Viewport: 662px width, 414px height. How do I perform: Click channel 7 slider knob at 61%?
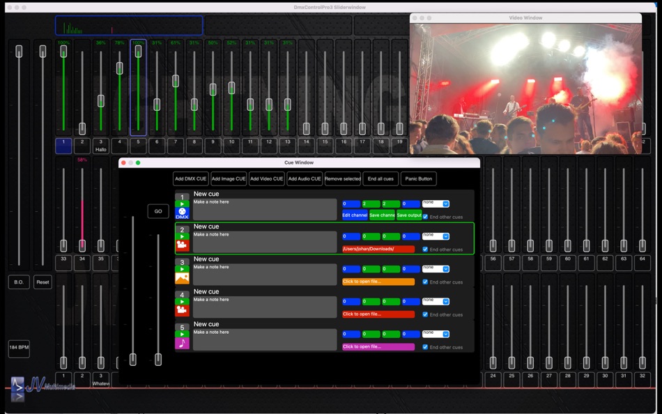(x=176, y=81)
